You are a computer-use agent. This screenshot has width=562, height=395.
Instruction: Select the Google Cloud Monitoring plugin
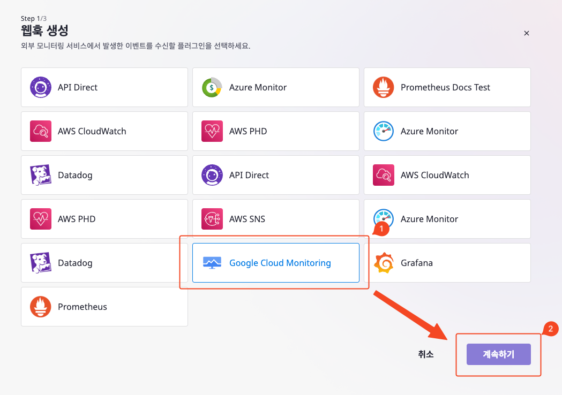point(275,263)
